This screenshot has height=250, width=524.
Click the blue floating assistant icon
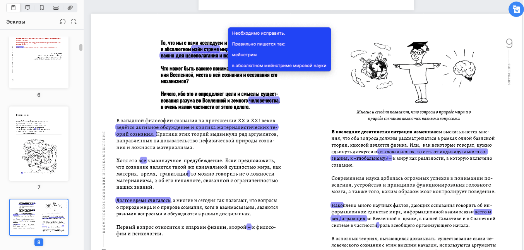pyautogui.click(x=516, y=9)
